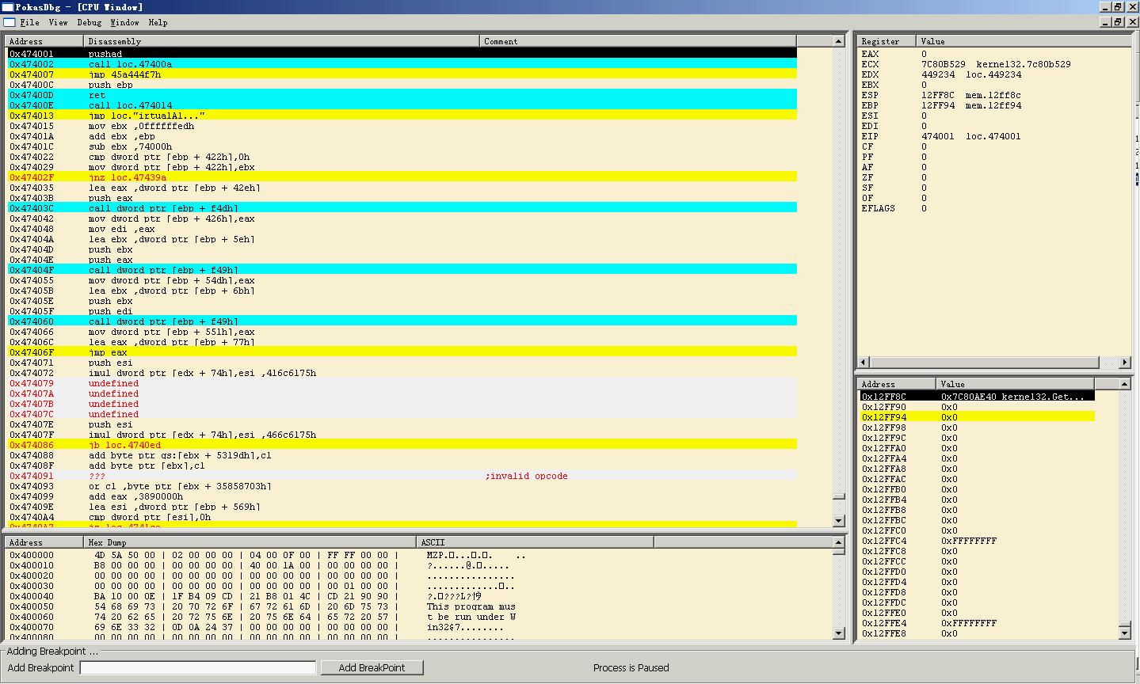Click register panel scroll right arrow
The image size is (1140, 684).
click(1124, 363)
